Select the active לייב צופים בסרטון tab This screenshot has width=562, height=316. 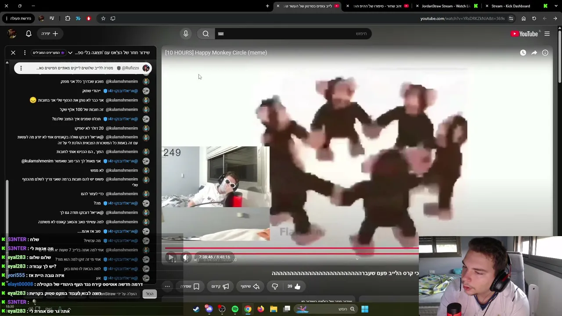[308, 6]
